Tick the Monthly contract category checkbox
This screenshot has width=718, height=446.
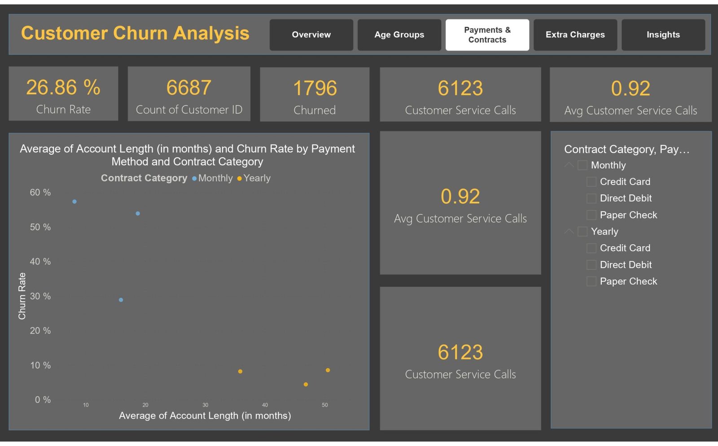[x=582, y=165]
